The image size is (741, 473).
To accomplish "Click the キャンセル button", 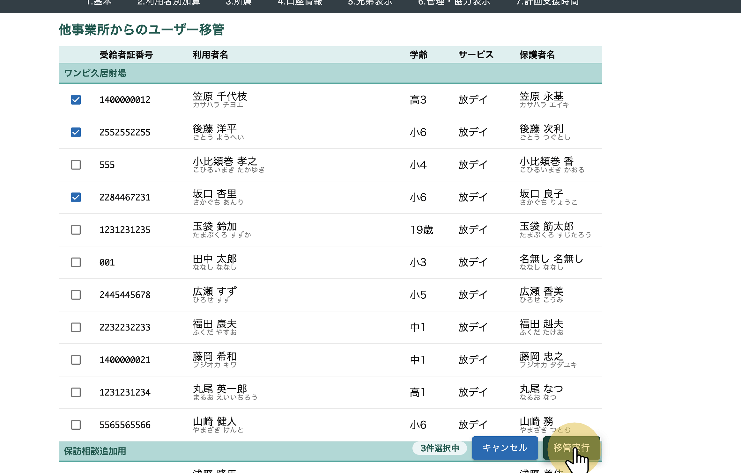I will point(505,448).
